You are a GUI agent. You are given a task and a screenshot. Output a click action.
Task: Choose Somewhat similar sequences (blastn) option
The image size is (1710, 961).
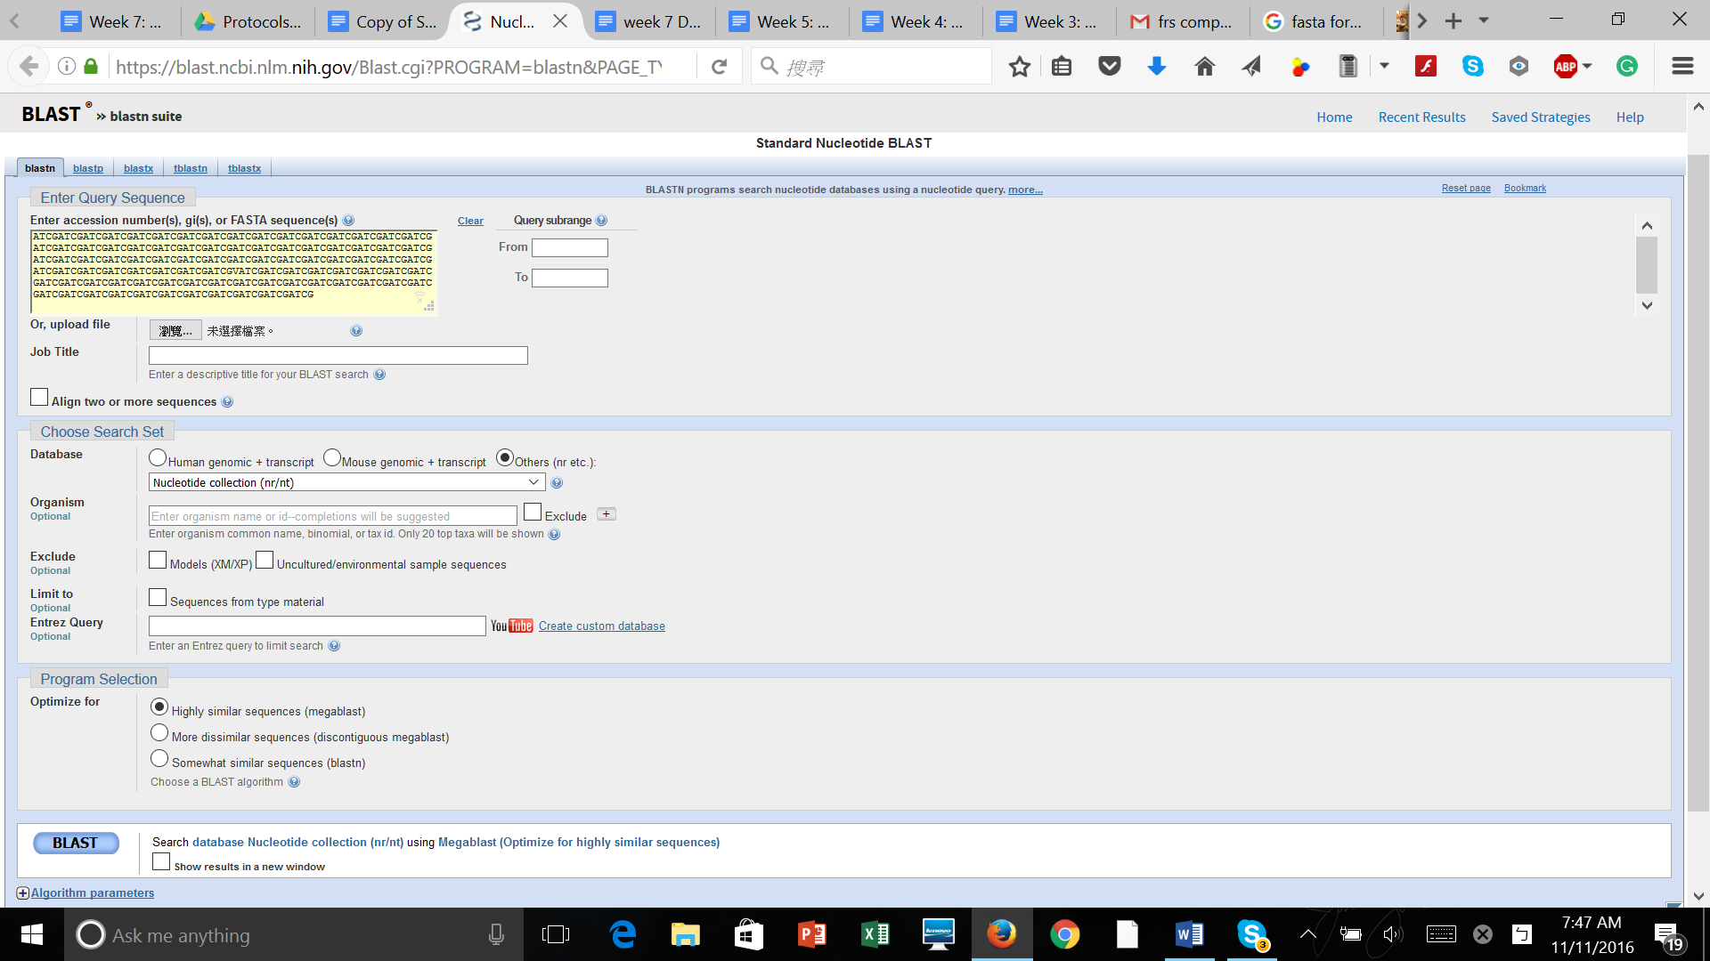pyautogui.click(x=159, y=759)
